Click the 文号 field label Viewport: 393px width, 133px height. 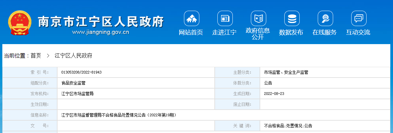tap(39, 126)
